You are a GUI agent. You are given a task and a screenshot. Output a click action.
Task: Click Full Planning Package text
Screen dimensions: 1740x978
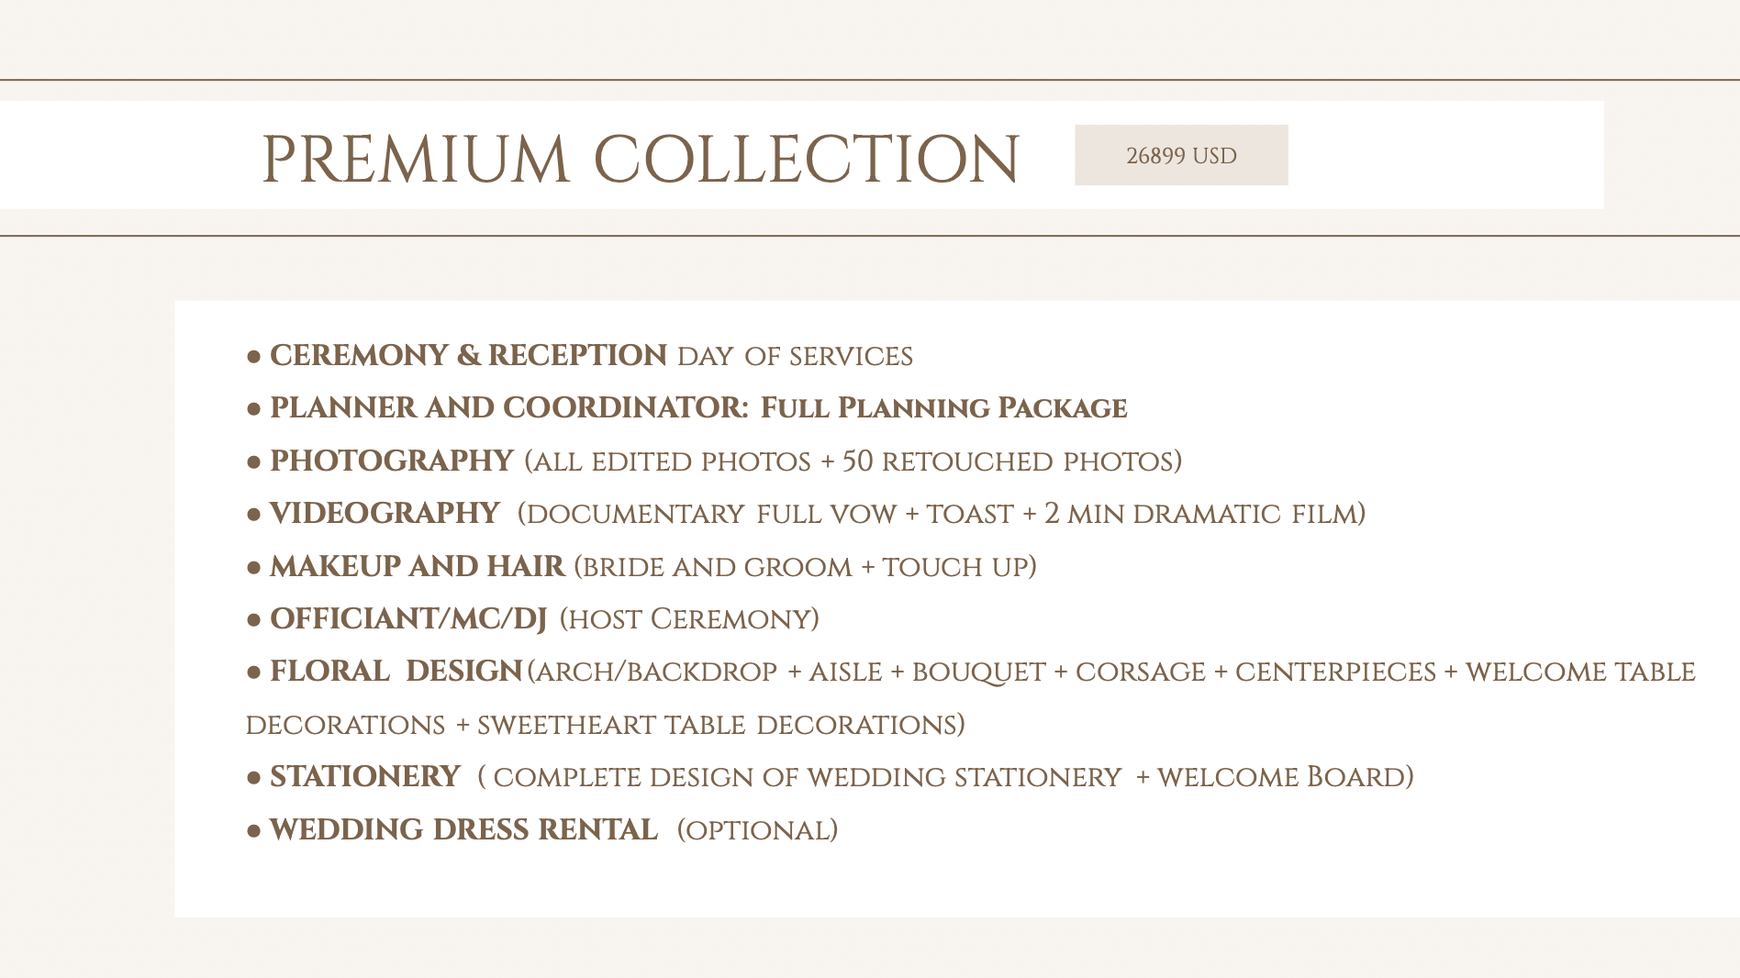tap(943, 407)
